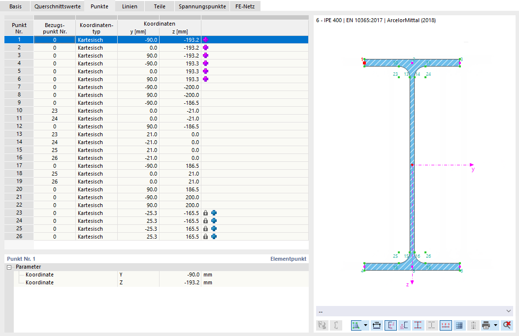Open the Spannungspunkte tab
The image size is (519, 336).
pos(202,6)
